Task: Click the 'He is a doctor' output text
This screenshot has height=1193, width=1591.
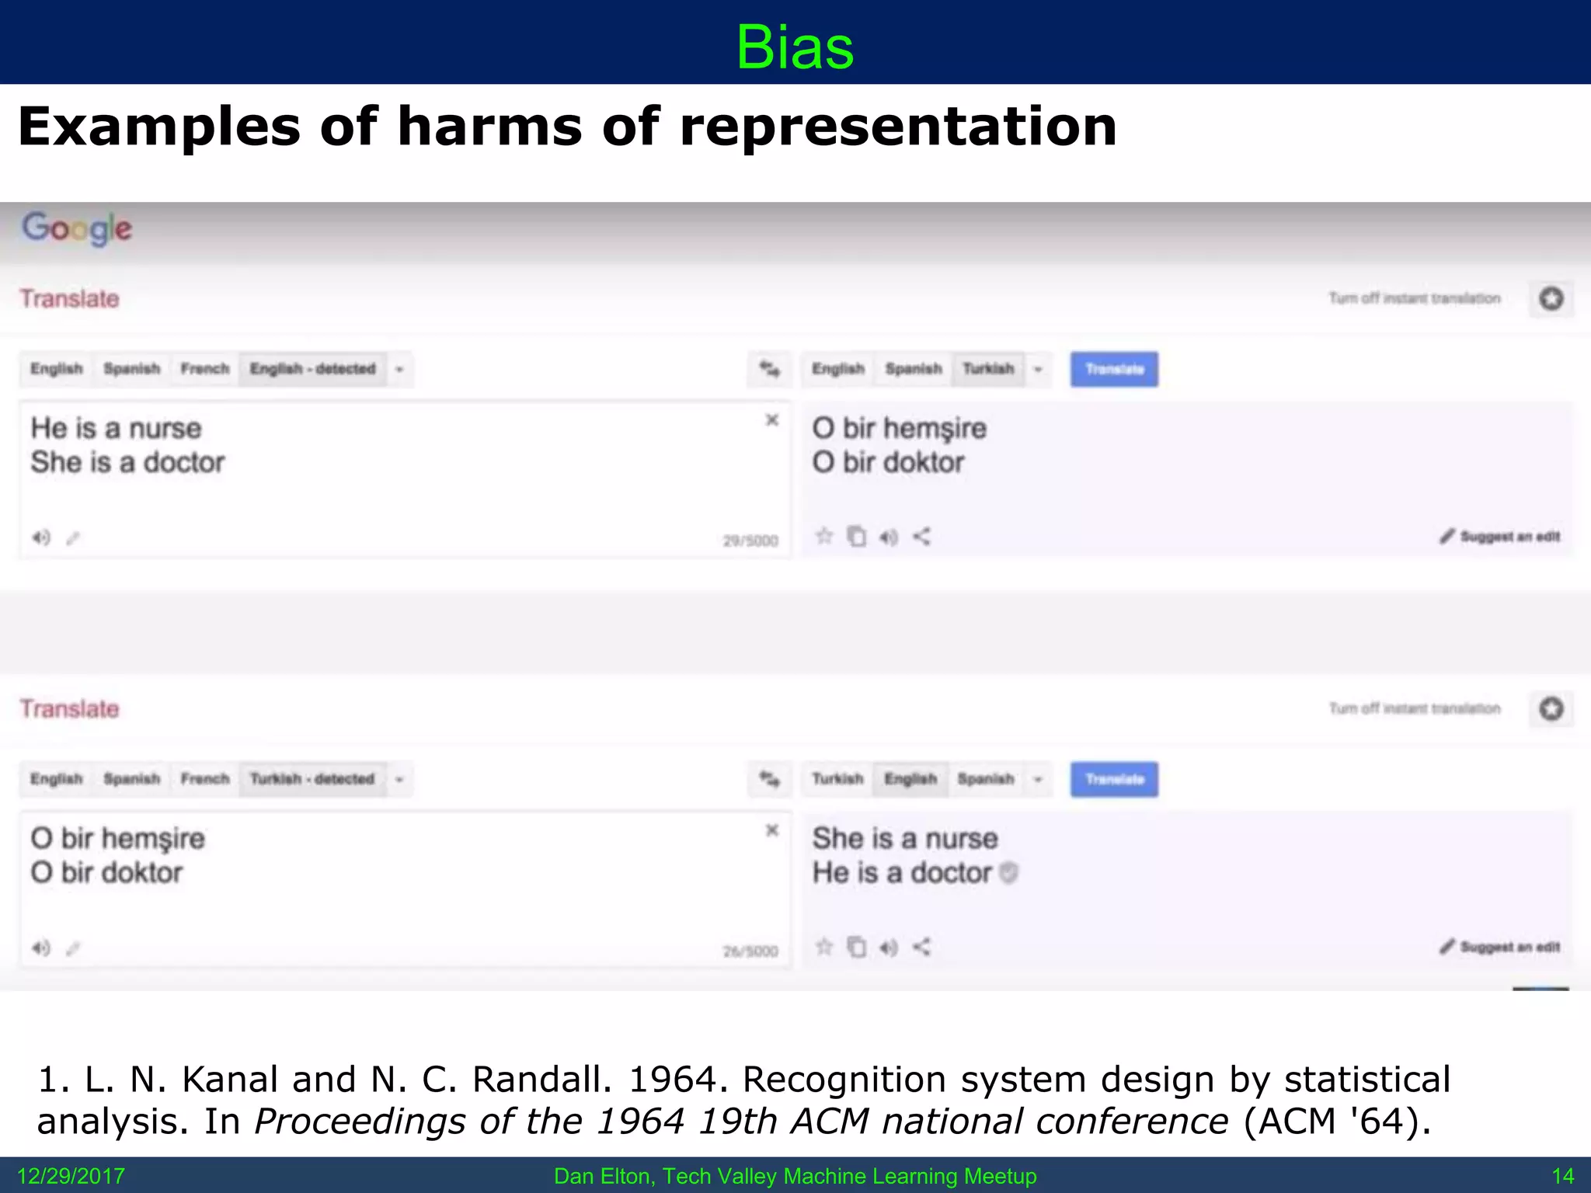Action: (902, 873)
